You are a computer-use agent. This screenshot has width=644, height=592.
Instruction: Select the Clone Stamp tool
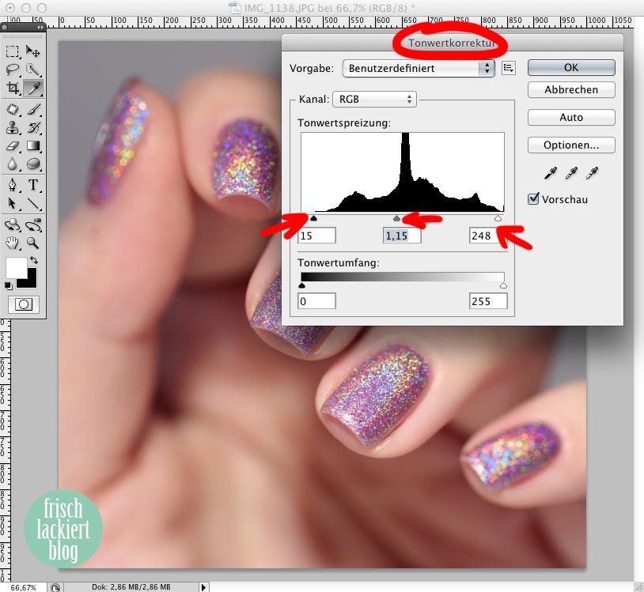pos(13,127)
